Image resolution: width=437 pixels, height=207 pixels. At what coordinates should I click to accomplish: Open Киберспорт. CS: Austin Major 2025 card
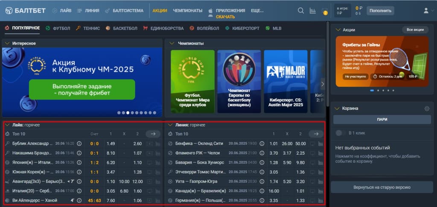tap(286, 81)
